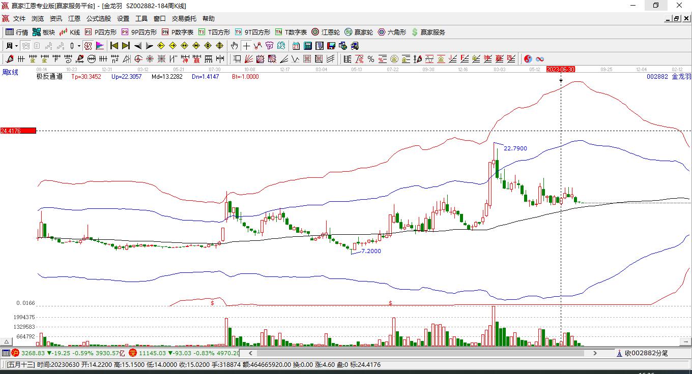Open the 公式选股 menu
The image size is (692, 374).
[x=98, y=19]
